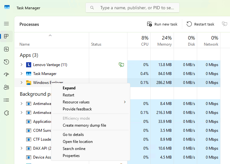Open the Services sidebar icon

point(6,113)
